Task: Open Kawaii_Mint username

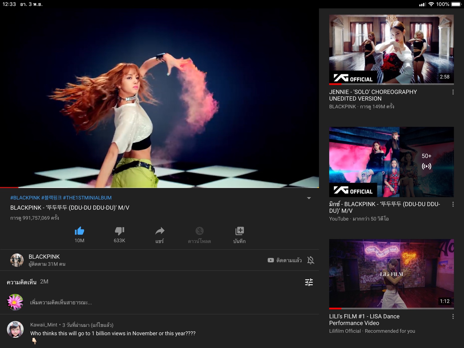Action: (x=44, y=325)
